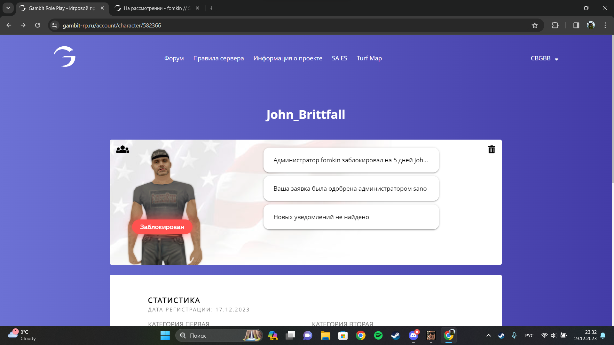
Task: Open the tab search chevron
Action: pyautogui.click(x=8, y=8)
